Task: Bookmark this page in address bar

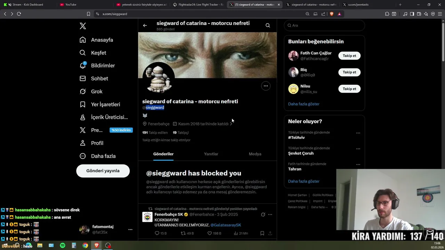Action: click(x=88, y=14)
